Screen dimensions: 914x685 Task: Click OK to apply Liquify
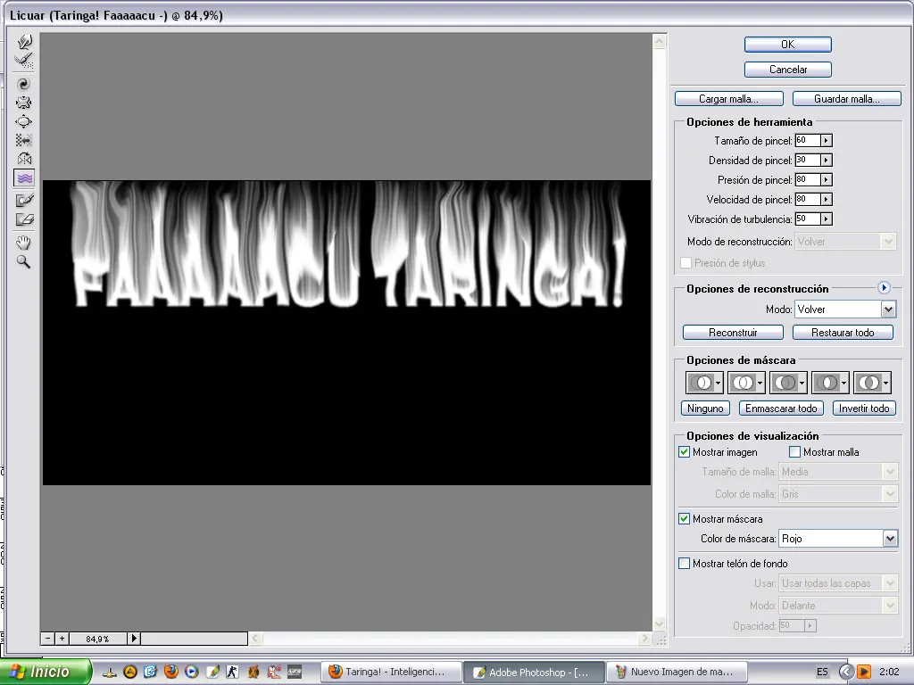(x=787, y=45)
